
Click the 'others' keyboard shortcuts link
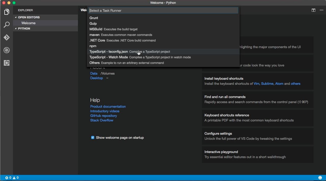pyautogui.click(x=295, y=83)
